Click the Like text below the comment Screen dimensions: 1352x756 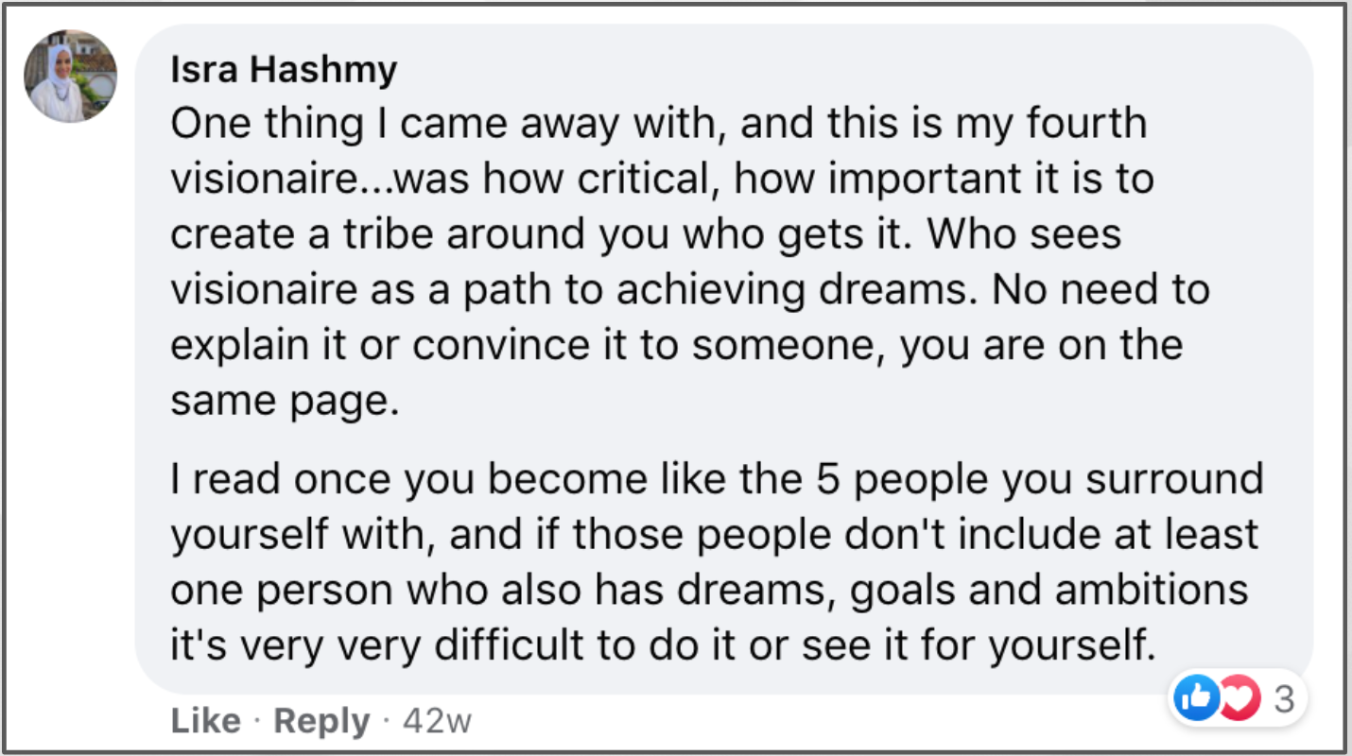point(206,722)
